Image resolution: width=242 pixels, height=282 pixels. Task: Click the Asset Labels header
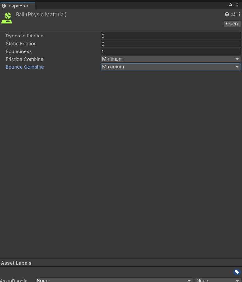[16, 263]
